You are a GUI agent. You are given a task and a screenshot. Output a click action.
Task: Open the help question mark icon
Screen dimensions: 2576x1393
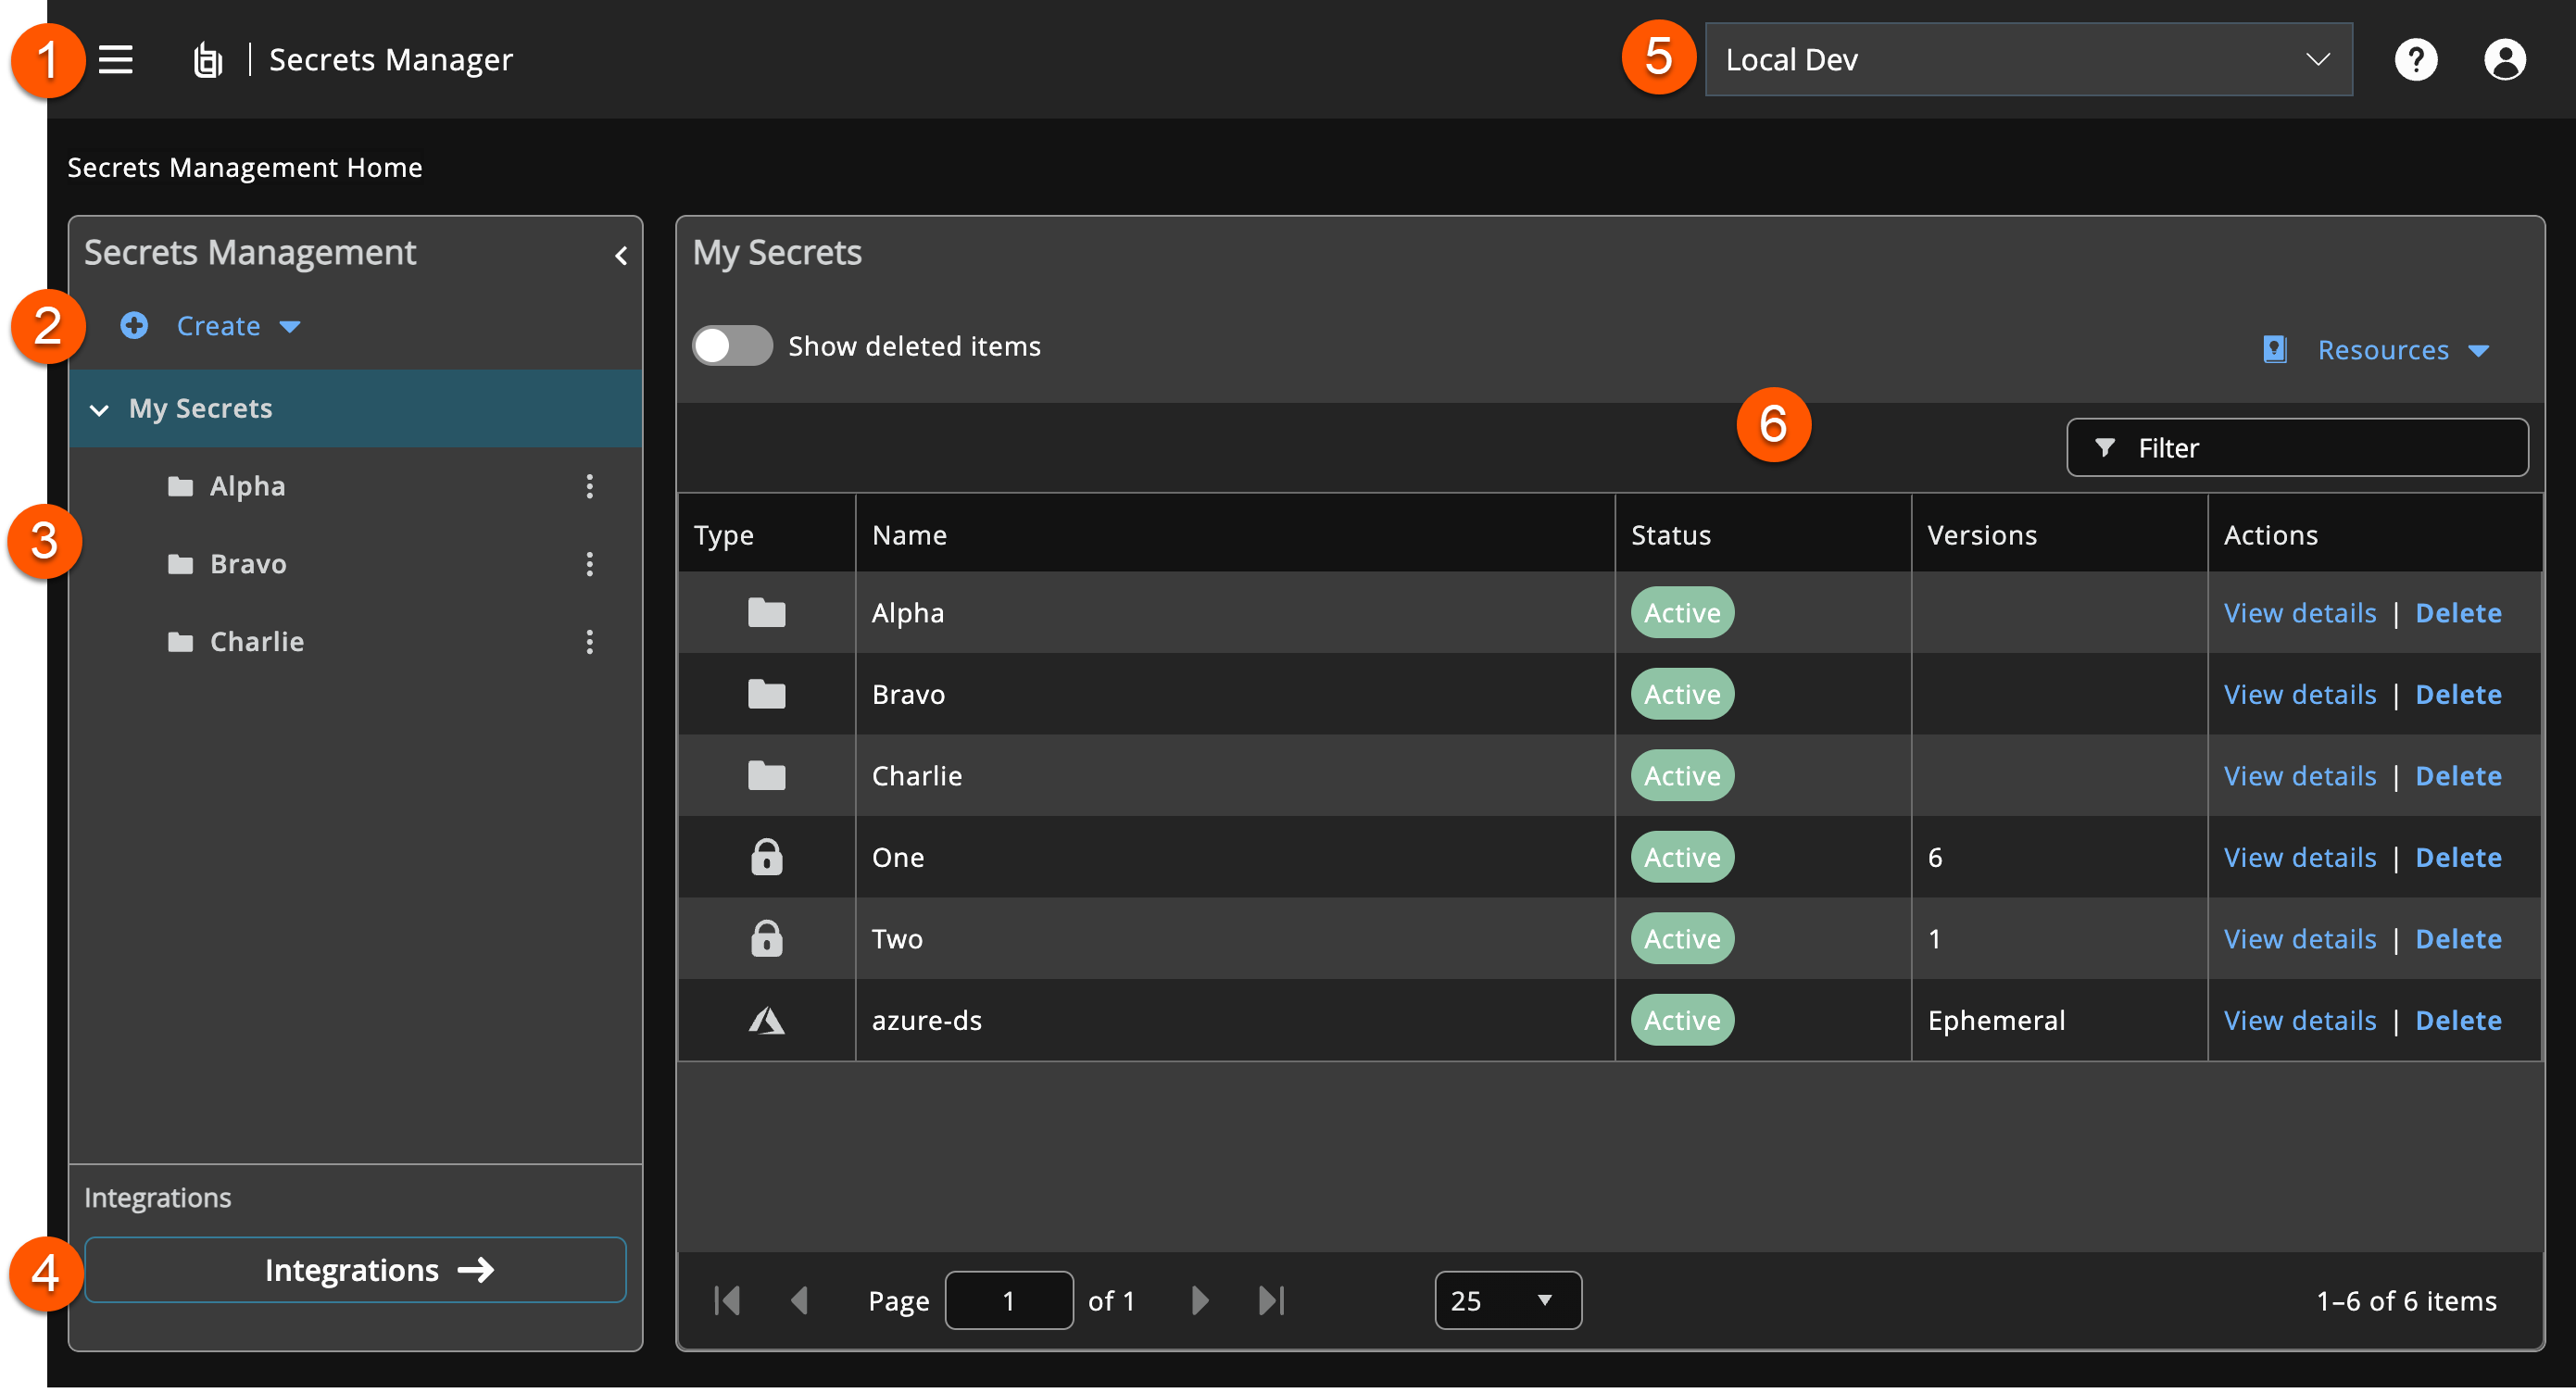(x=2415, y=60)
